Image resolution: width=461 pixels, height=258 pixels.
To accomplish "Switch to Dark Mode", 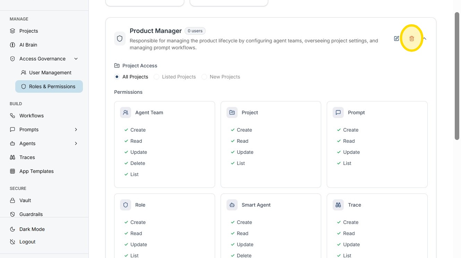I will point(32,229).
